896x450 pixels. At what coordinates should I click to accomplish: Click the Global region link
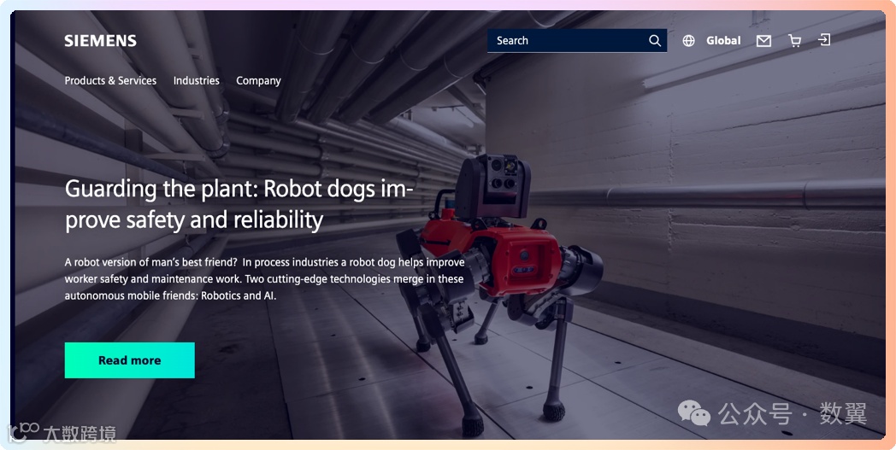tap(723, 40)
